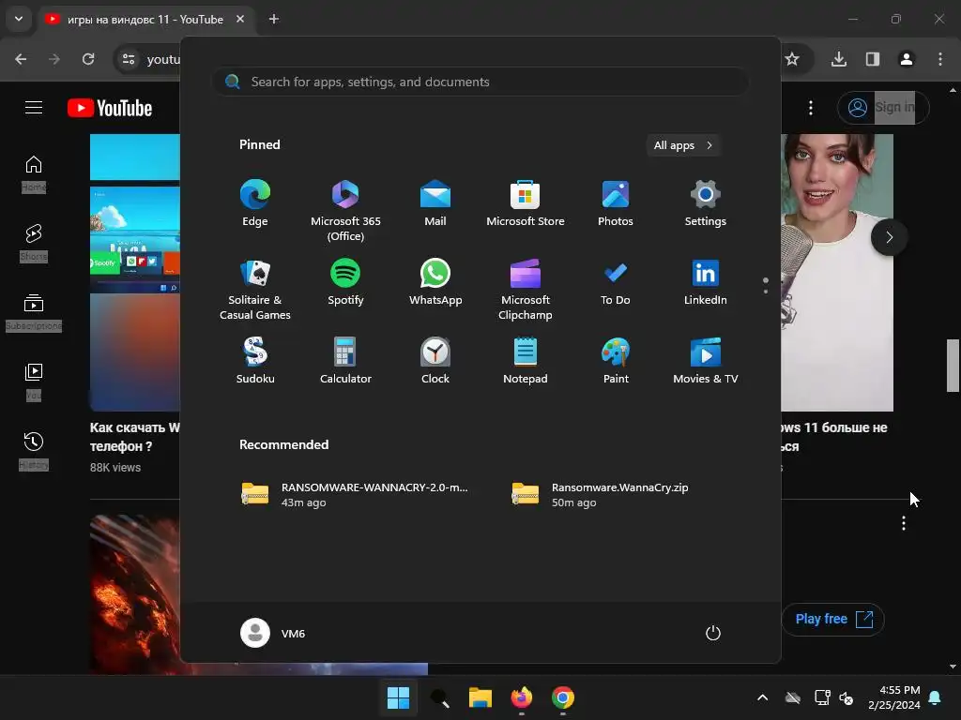
Task: Close the YouTube tab
Action: [240, 19]
